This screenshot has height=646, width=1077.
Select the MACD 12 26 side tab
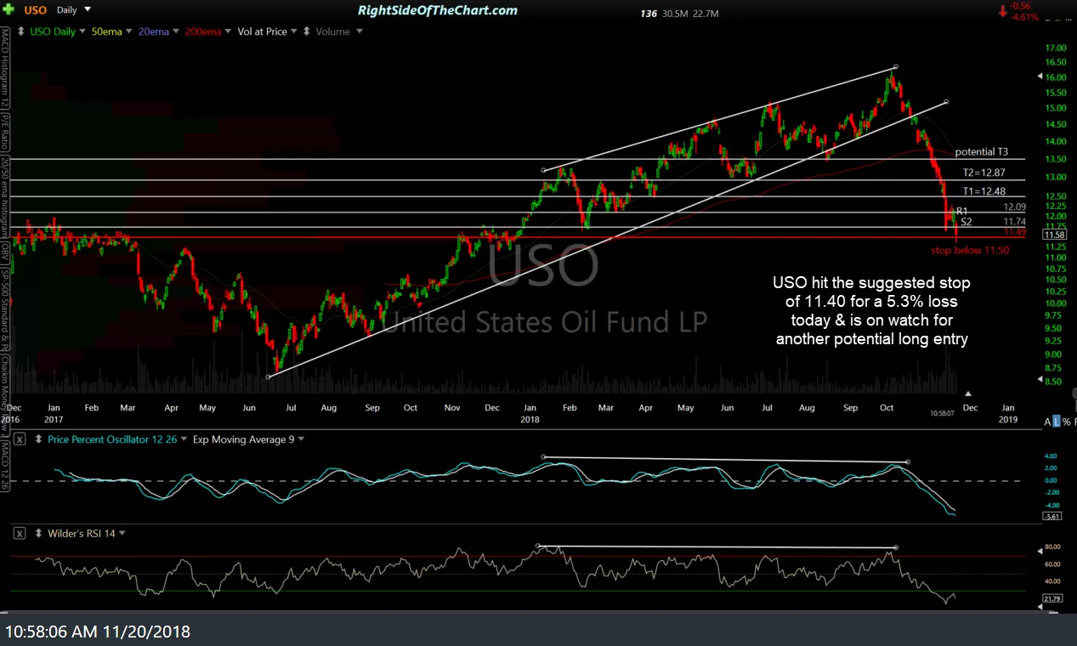5,467
